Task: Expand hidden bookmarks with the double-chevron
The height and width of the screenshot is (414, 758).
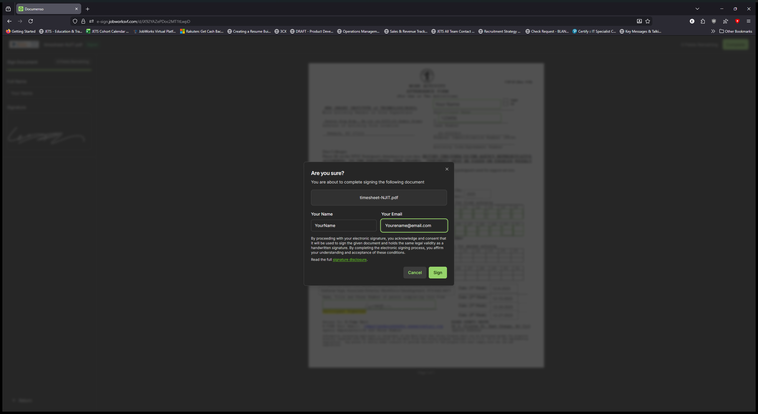Action: (713, 31)
